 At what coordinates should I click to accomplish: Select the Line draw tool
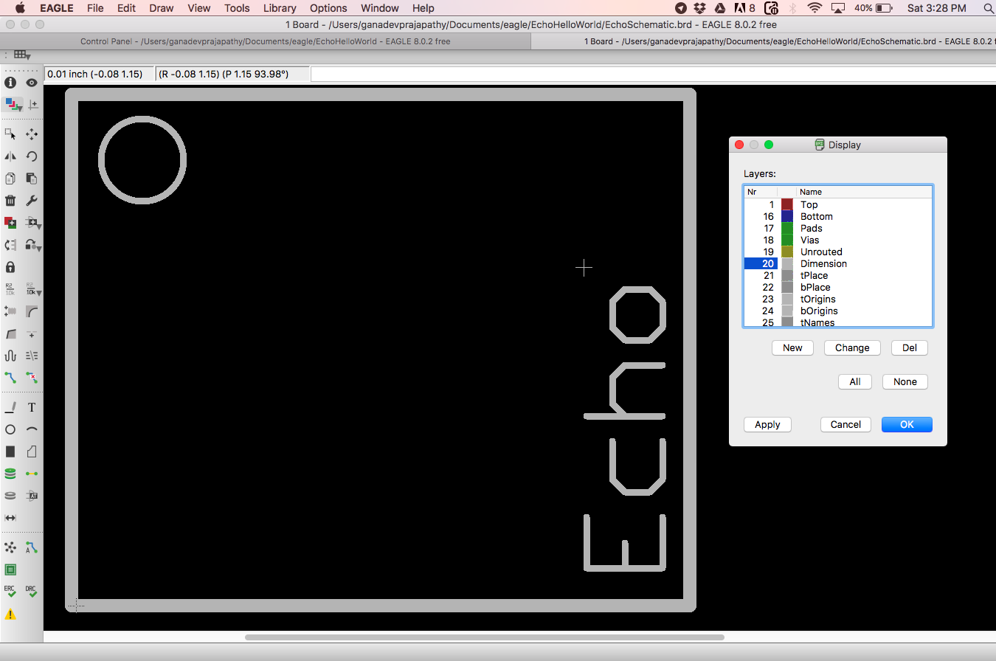click(10, 407)
